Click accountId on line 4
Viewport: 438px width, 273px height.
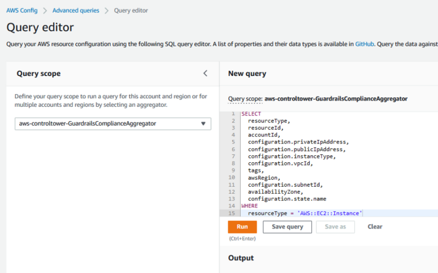264,135
